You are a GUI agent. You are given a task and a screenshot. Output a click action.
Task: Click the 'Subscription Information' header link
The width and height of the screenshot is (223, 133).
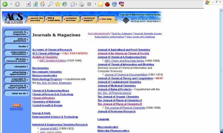click(110, 37)
